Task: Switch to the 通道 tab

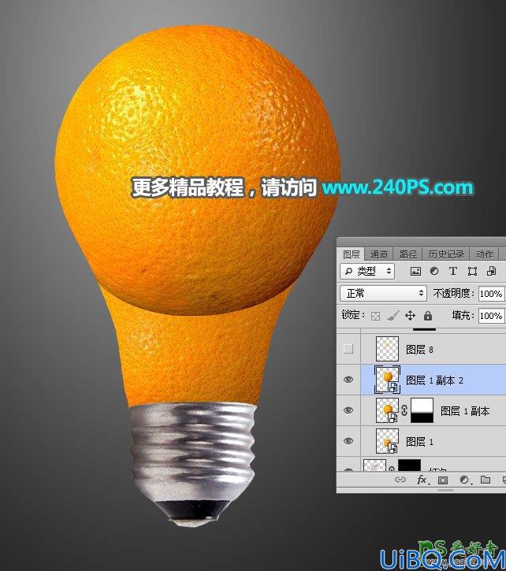Action: point(379,254)
